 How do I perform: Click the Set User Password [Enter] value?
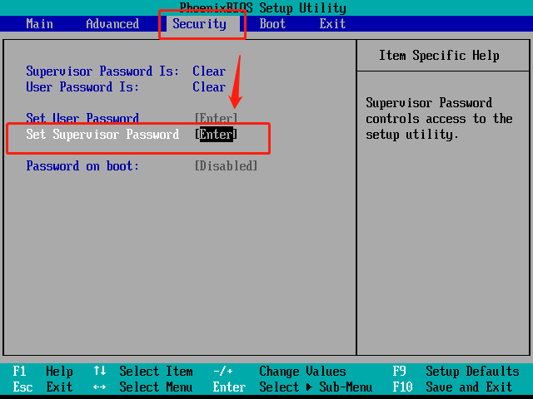tap(216, 118)
